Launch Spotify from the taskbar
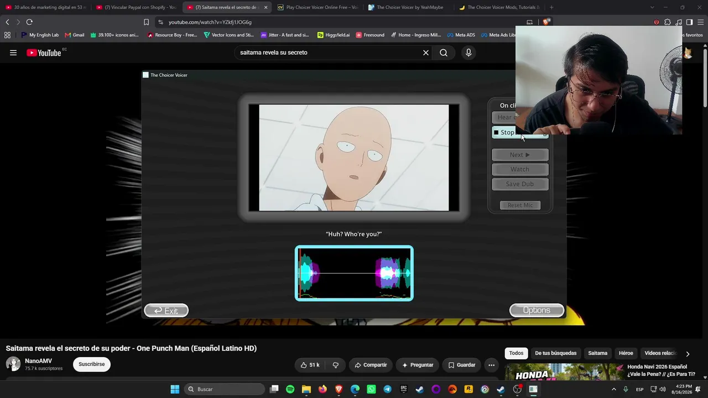The height and width of the screenshot is (398, 708). click(290, 389)
